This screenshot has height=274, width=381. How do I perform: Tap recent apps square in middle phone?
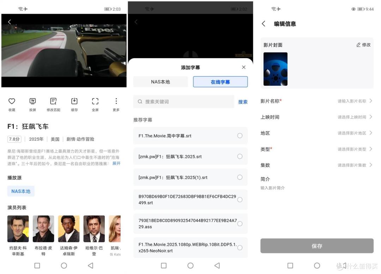(164, 266)
